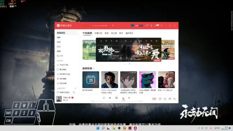Screen dimensions: 233x131
Task: Open the settings gear in the header
Action: coord(151,26)
